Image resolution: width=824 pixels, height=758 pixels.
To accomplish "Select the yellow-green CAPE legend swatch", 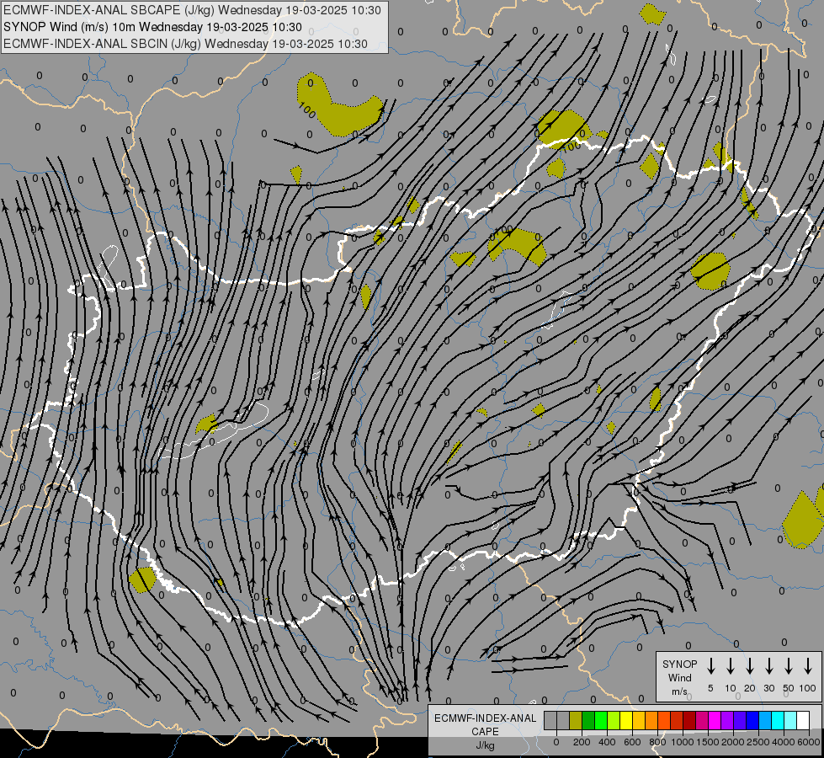I will point(614,720).
